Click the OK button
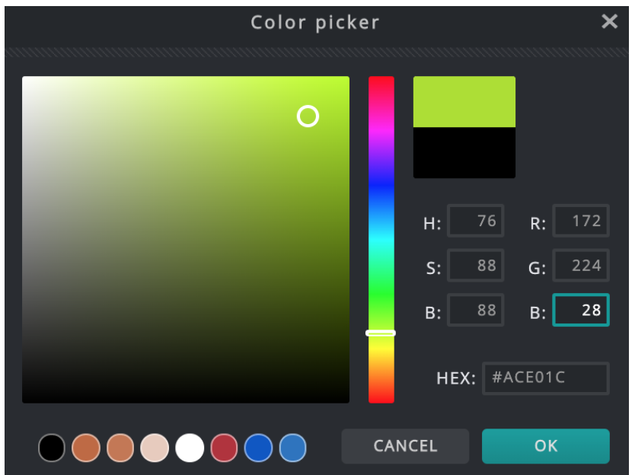Screen dimensions: 635x475 point(545,446)
